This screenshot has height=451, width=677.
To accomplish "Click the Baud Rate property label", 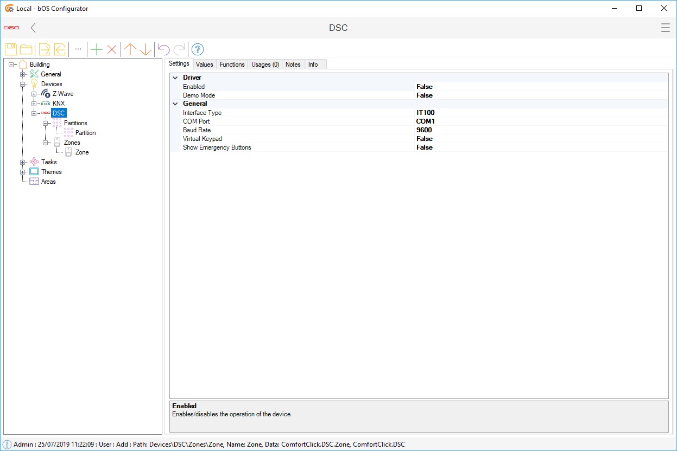I will pyautogui.click(x=197, y=130).
